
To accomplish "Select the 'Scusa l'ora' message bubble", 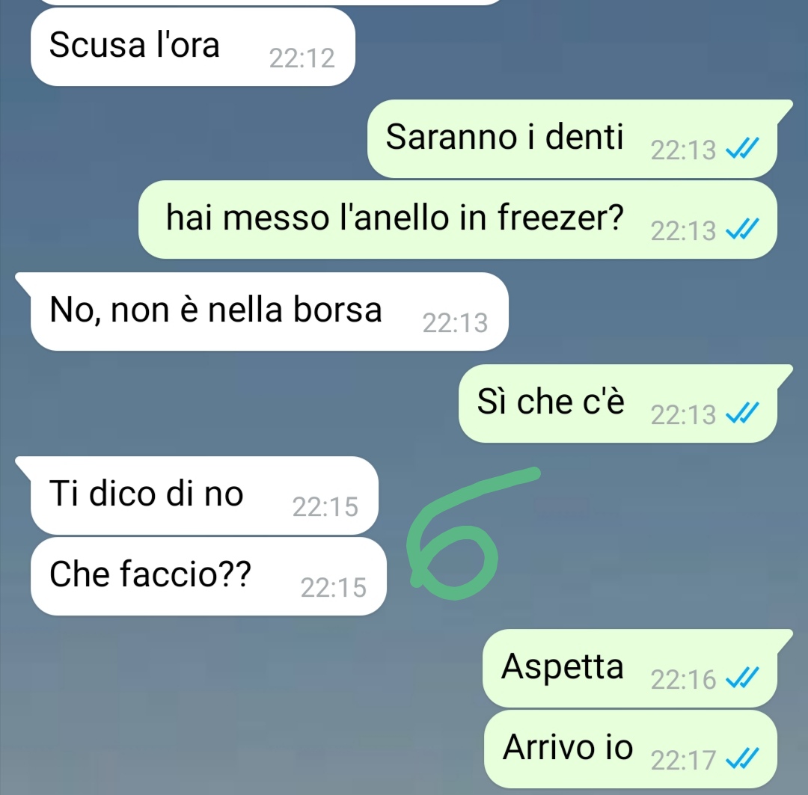I will [x=193, y=47].
